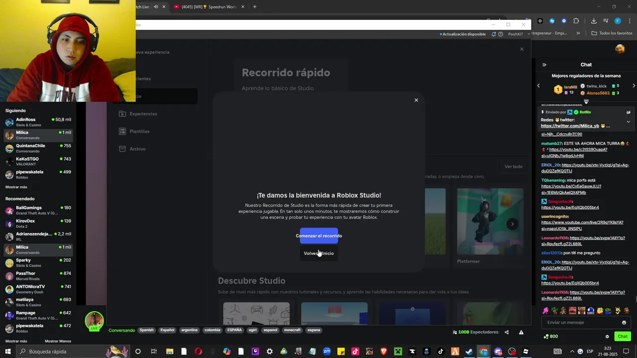Click the share stream icon
This screenshot has height=358, width=637.
point(507,332)
